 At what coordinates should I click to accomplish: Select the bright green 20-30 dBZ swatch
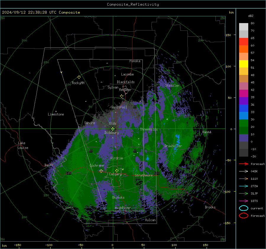coord(244,123)
